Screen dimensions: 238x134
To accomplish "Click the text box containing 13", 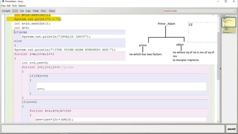I will point(203,32).
